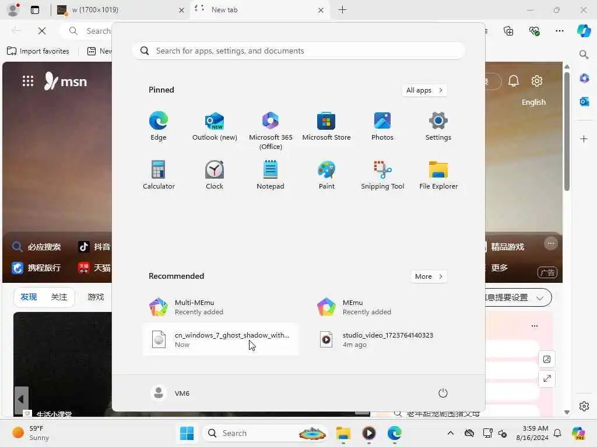Click the clock showing 3:59 AM
Screen dimensions: 597x447
coord(532,433)
